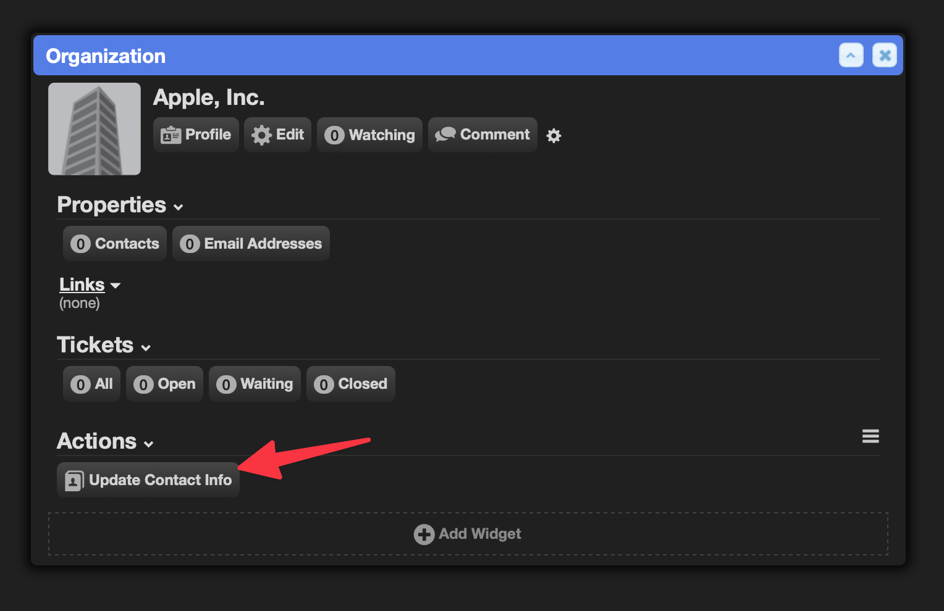Open the Contacts count button
Viewport: 944px width, 611px height.
[x=115, y=244]
